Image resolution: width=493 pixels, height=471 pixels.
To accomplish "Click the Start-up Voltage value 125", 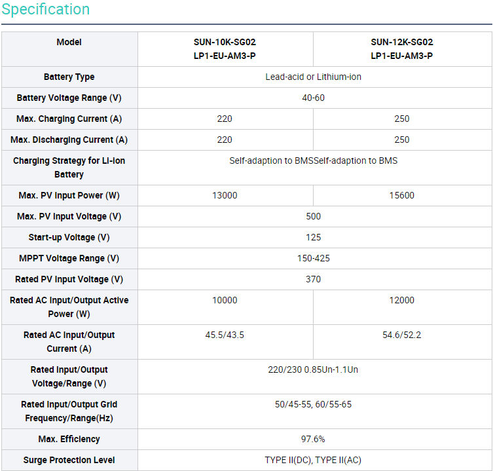I will click(313, 238).
